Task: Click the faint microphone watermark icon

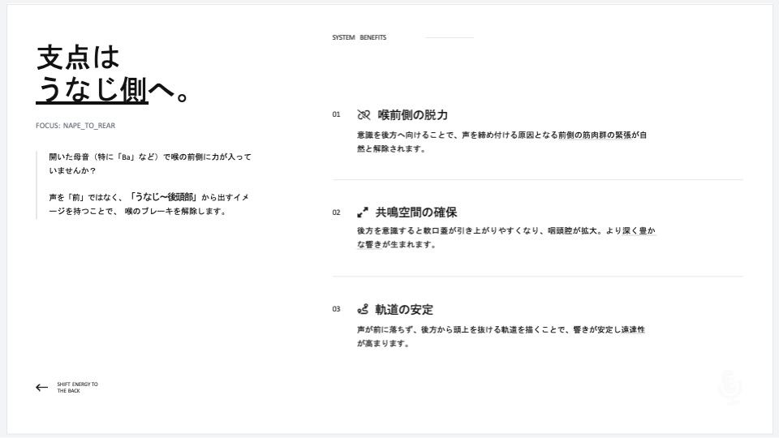Action: coord(730,388)
